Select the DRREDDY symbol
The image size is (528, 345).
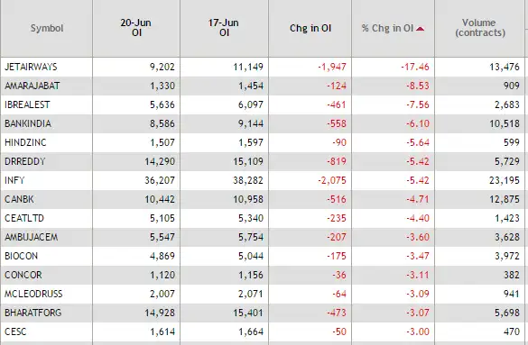tap(25, 161)
